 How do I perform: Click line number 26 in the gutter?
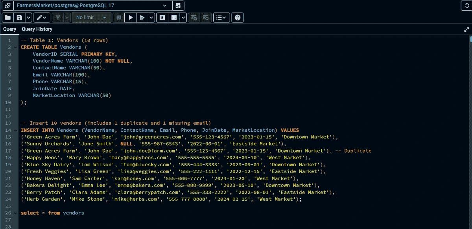[9, 213]
